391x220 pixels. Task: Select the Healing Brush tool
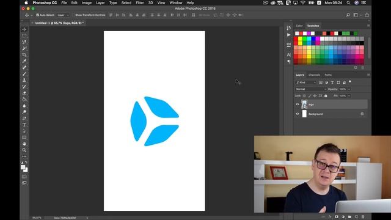click(24, 67)
